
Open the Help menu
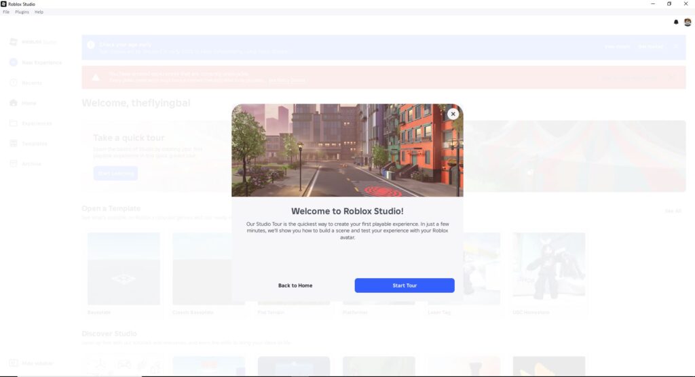pos(39,12)
